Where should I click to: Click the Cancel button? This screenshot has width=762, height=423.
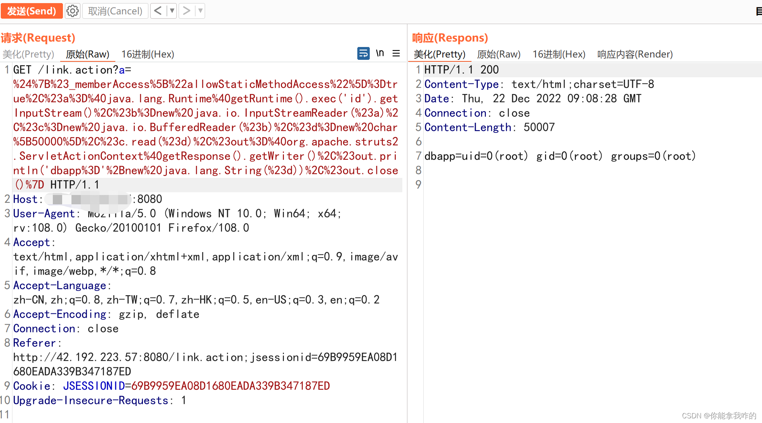[x=115, y=11]
